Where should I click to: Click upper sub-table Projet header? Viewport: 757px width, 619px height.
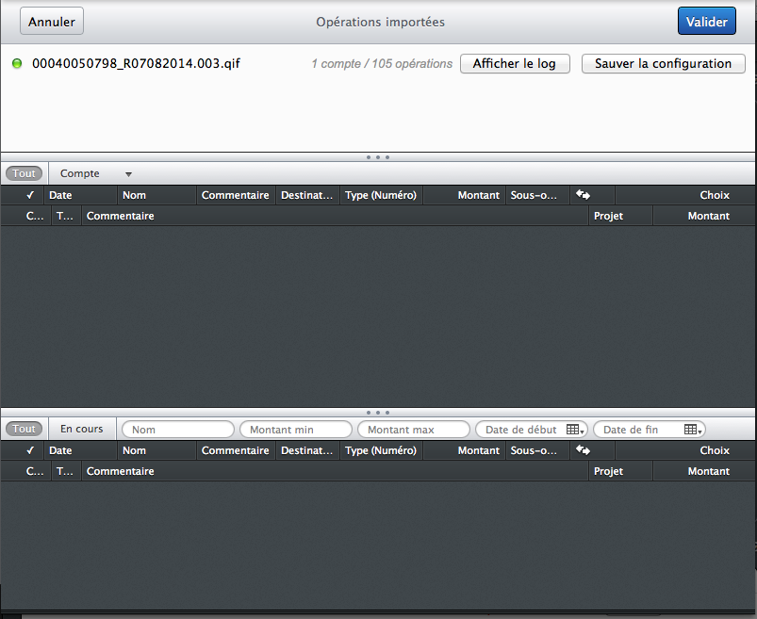[620, 216]
